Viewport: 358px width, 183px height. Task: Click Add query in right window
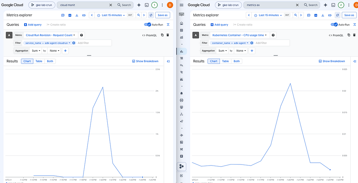click(219, 25)
